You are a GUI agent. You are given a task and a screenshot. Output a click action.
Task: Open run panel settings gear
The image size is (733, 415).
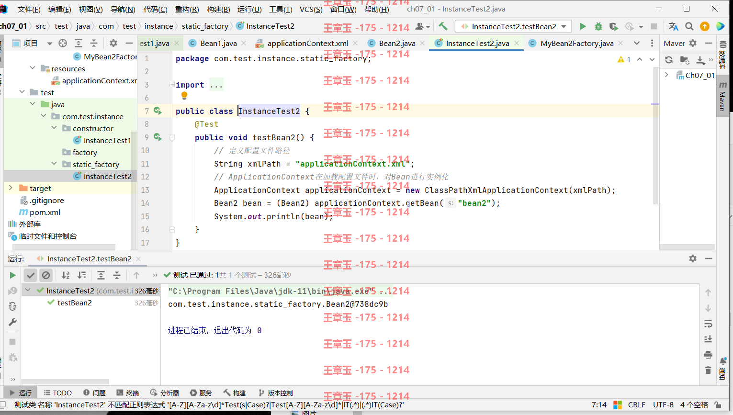(693, 258)
